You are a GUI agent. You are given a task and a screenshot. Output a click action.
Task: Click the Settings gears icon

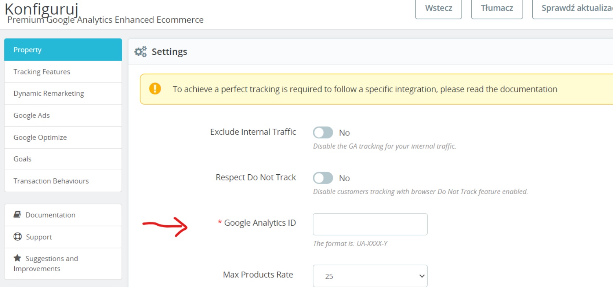(x=140, y=52)
